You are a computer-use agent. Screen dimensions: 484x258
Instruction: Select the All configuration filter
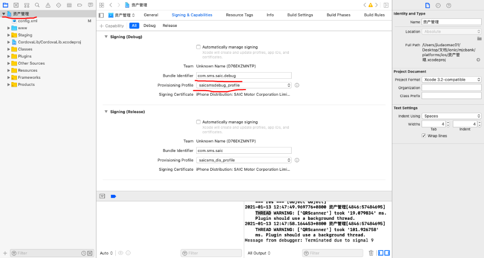tap(134, 25)
